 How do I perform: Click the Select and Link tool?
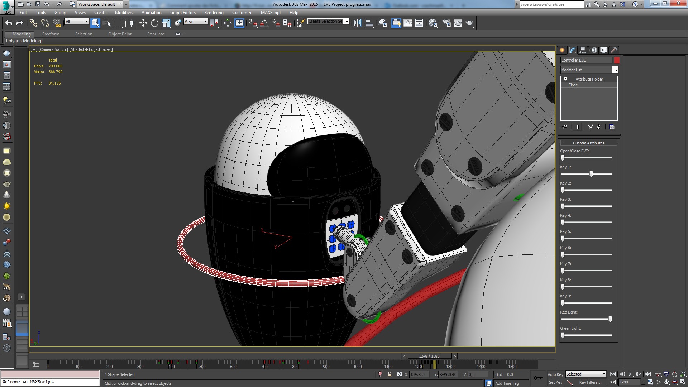click(x=33, y=23)
